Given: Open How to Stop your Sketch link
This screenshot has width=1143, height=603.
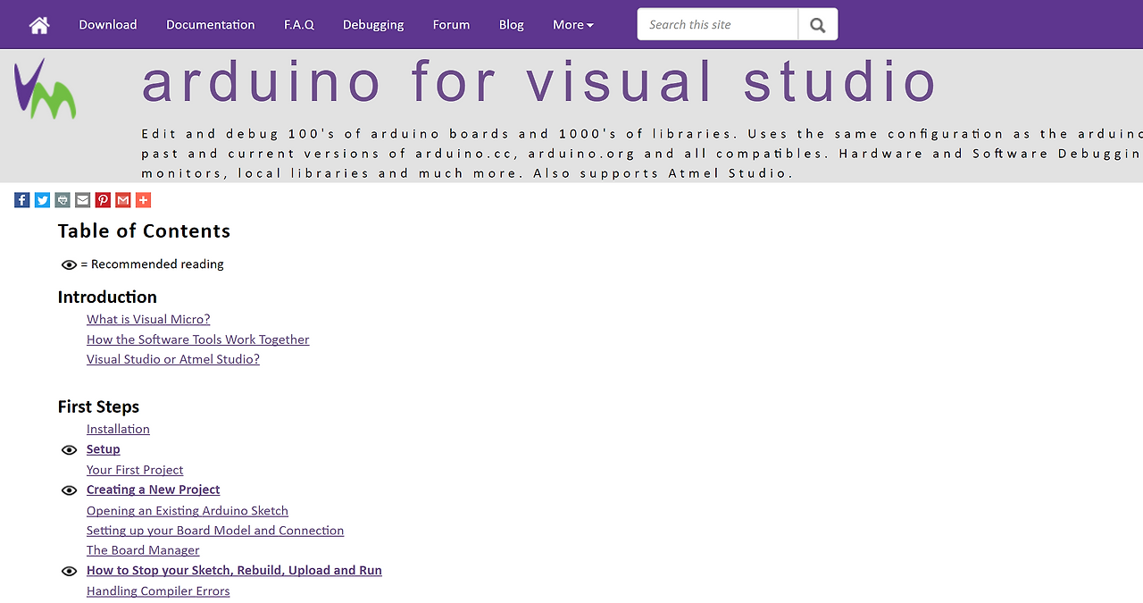Looking at the screenshot, I should (234, 570).
